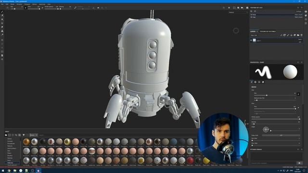Select Brushes category in the shelf
Viewport: 308px width, 173px height.
click(10, 156)
